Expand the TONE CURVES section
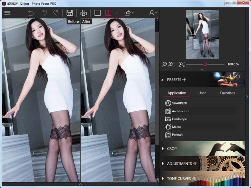 pyautogui.click(x=163, y=179)
